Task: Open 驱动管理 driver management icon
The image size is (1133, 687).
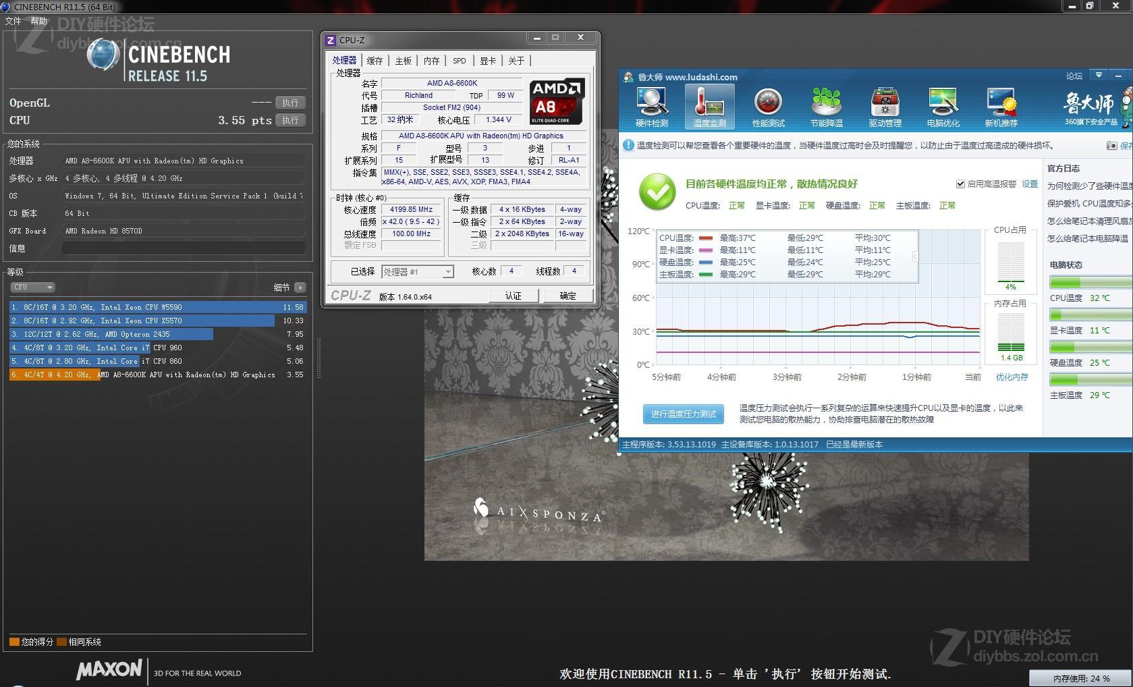Action: (885, 107)
